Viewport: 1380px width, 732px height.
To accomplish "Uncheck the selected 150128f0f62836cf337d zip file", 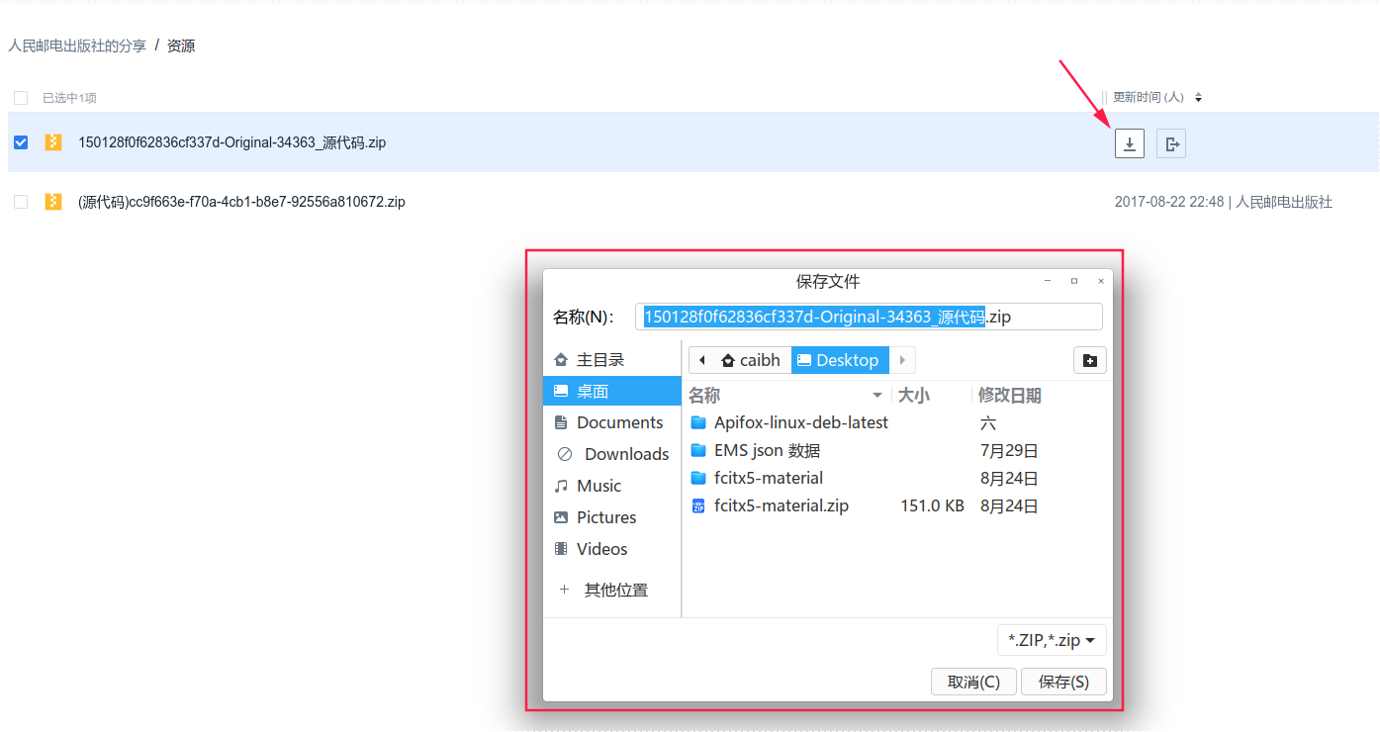I will pos(21,141).
